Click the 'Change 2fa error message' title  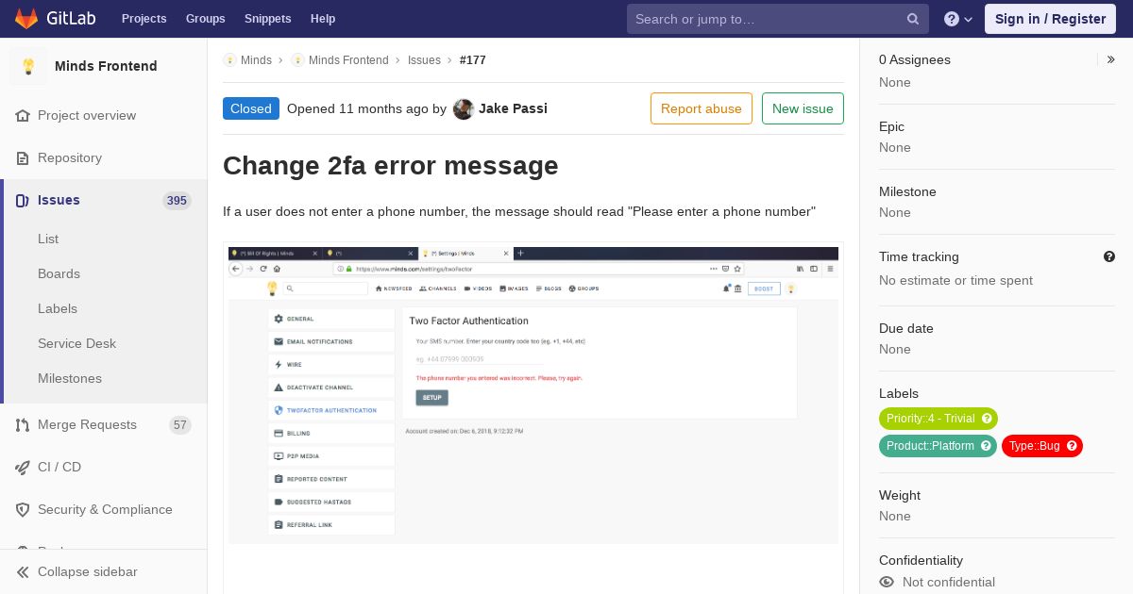pos(391,166)
